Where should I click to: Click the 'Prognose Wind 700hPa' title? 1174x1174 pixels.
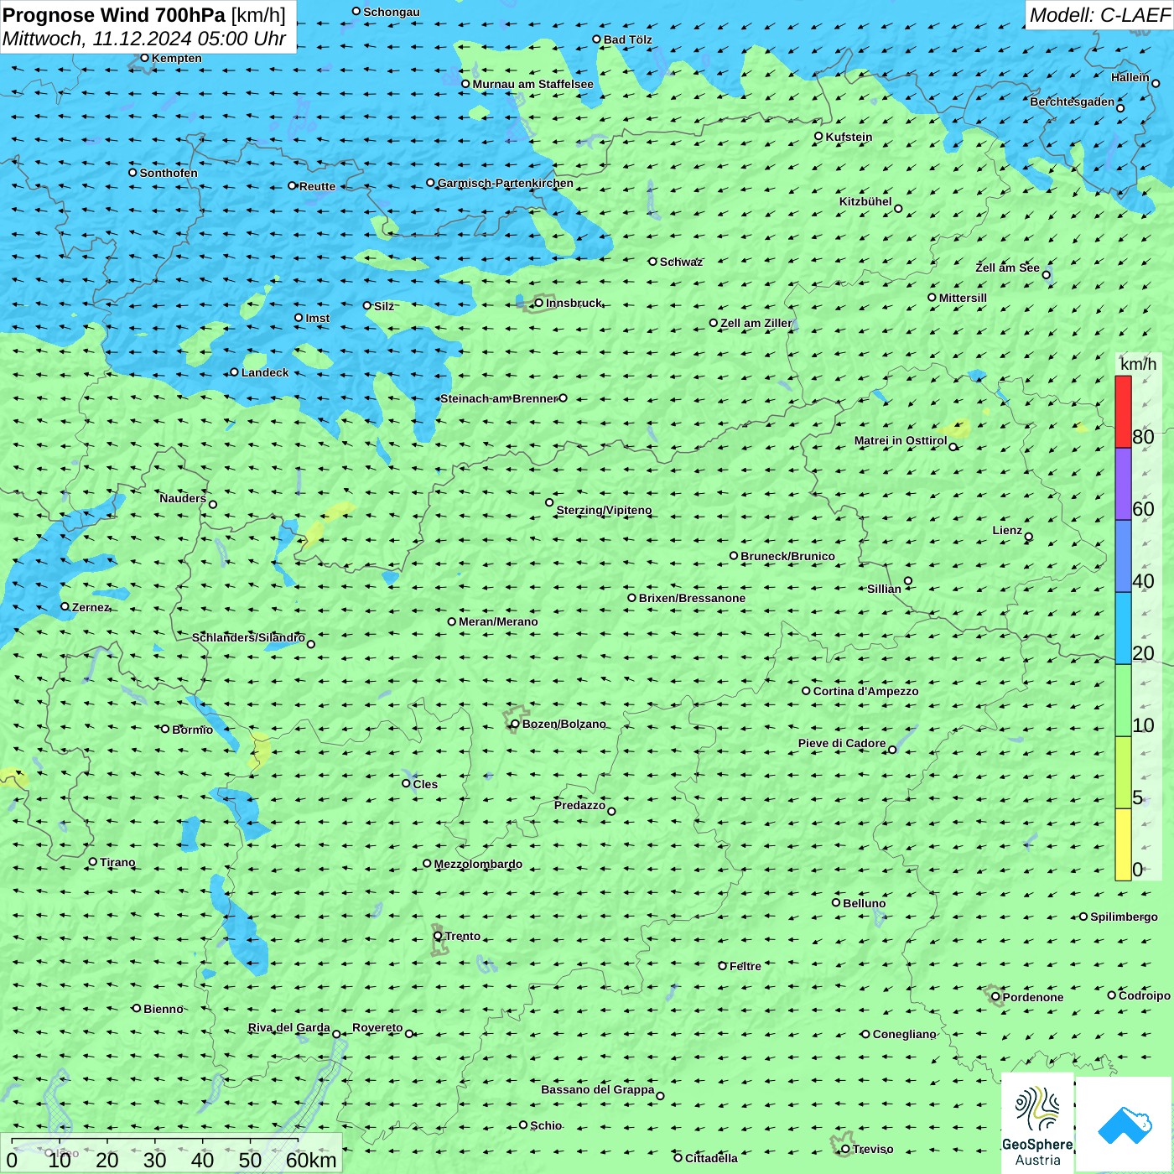coord(114,14)
